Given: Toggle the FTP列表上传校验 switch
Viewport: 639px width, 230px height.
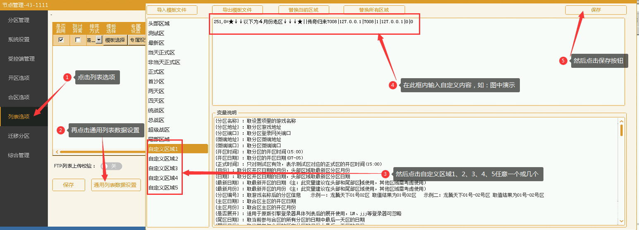Looking at the screenshot, I should (x=112, y=166).
